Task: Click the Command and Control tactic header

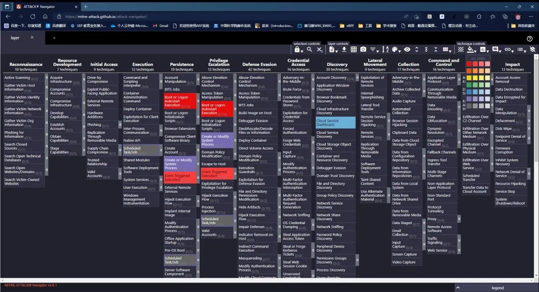Action: click(x=444, y=62)
